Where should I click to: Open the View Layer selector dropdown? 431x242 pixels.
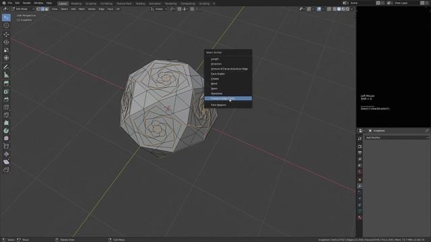(x=389, y=3)
